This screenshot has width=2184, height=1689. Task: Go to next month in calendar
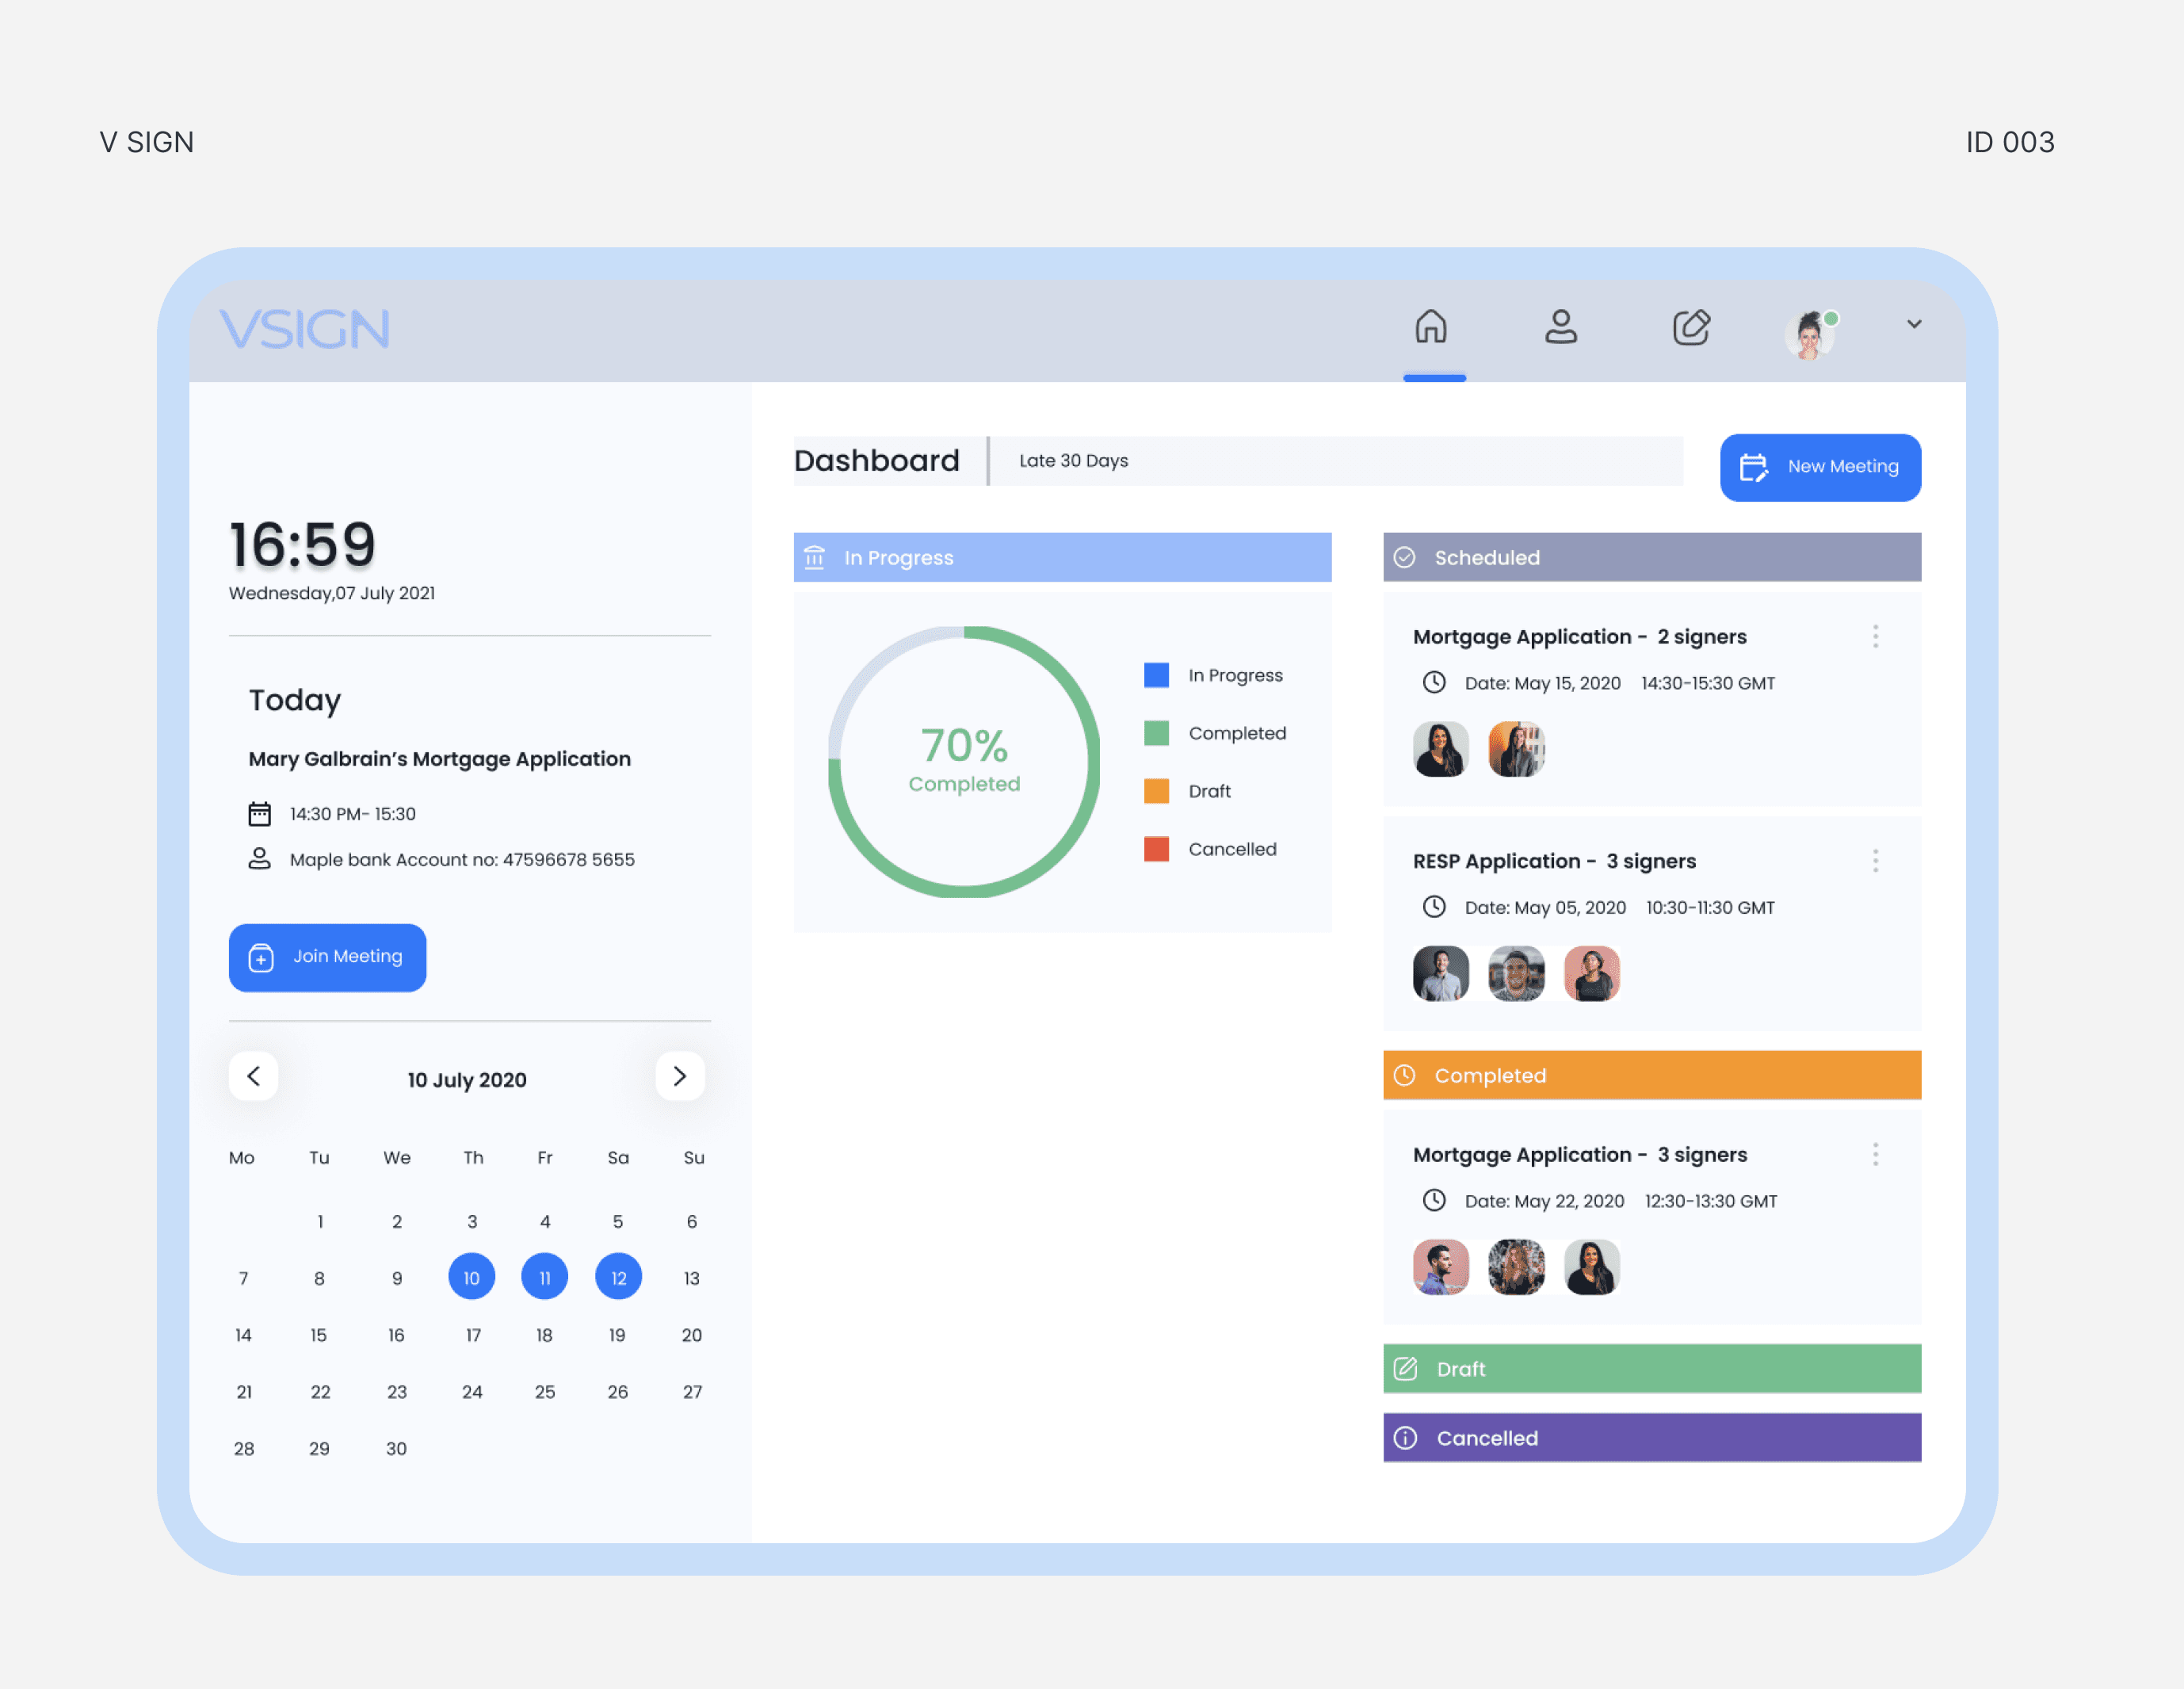tap(680, 1077)
